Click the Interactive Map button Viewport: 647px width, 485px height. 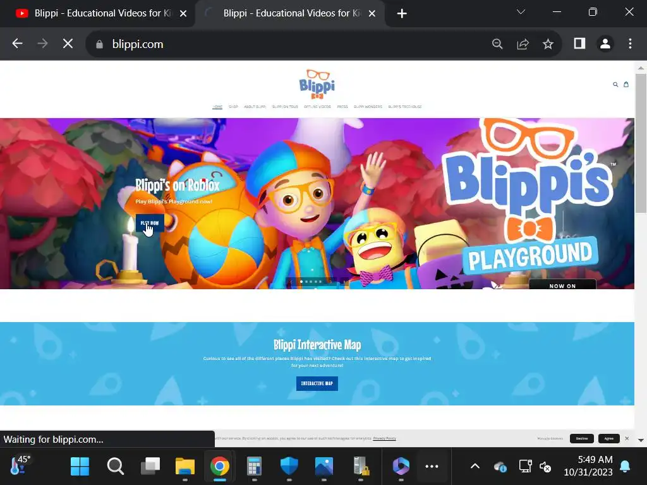pyautogui.click(x=317, y=383)
